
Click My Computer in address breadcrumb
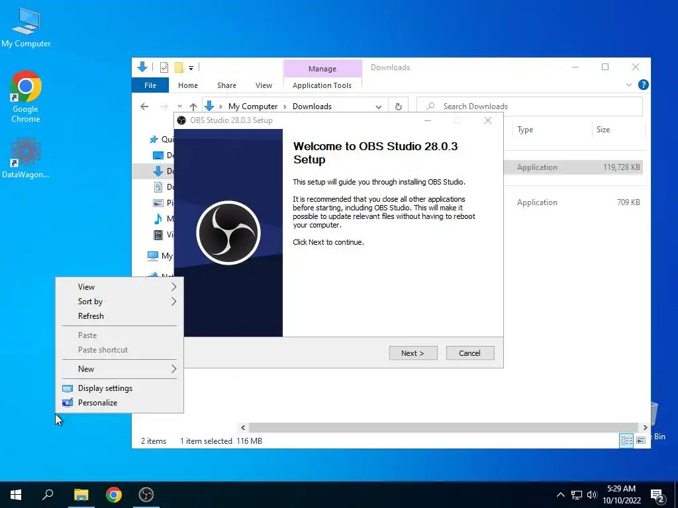coord(253,106)
